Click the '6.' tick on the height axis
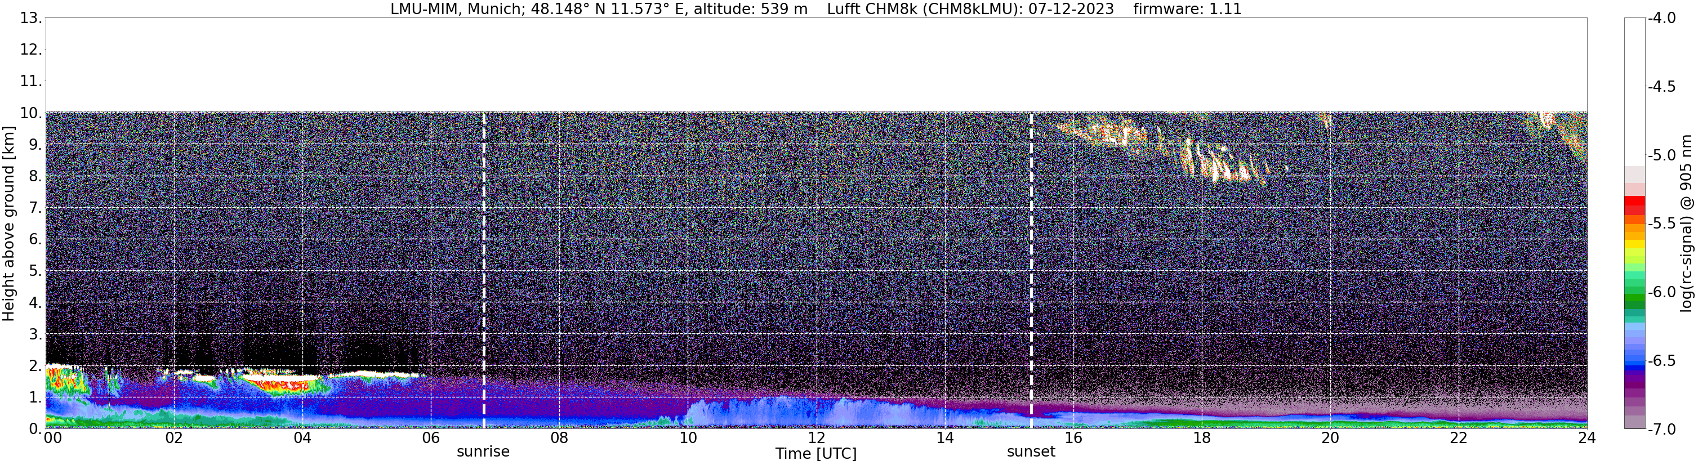1698x465 pixels. click(x=35, y=239)
